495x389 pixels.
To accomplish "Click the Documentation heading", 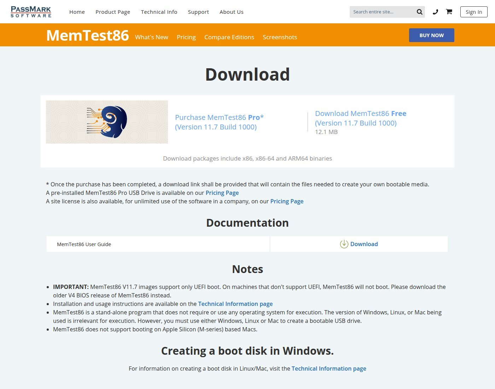I will (x=248, y=223).
